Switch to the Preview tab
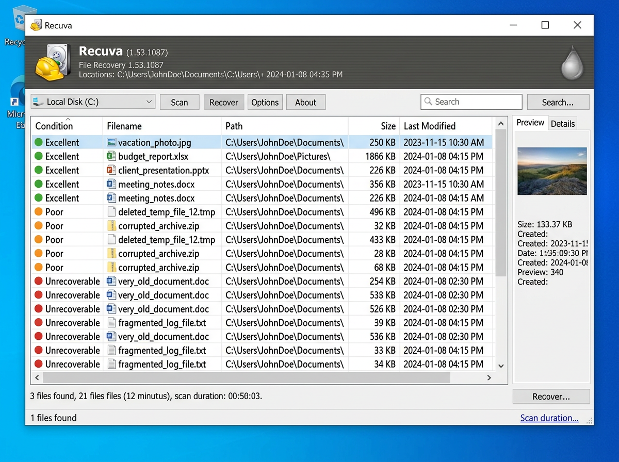 pos(530,123)
